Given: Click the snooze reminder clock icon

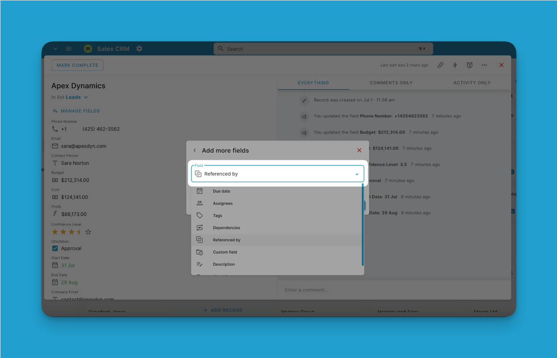Looking at the screenshot, I should [x=469, y=65].
